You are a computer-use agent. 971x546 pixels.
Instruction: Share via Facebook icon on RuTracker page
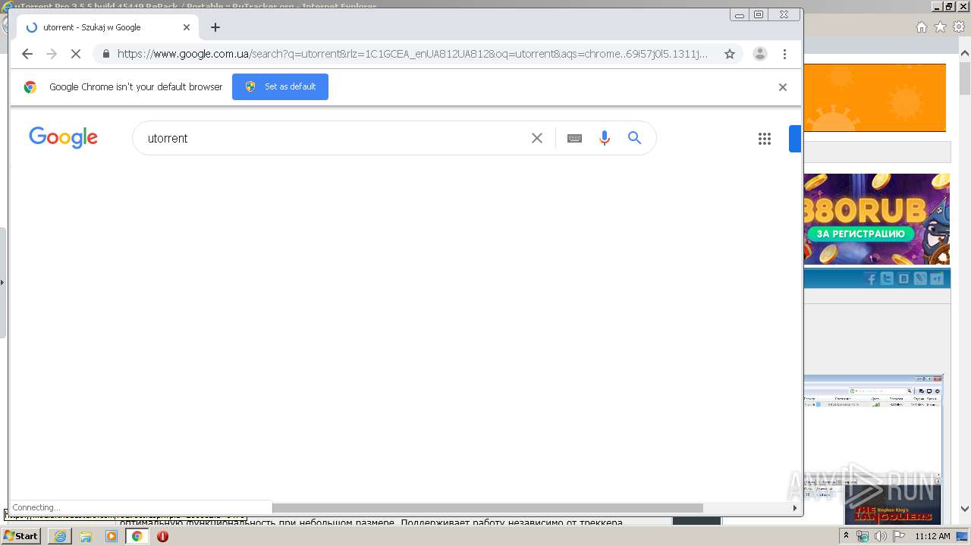pyautogui.click(x=871, y=279)
